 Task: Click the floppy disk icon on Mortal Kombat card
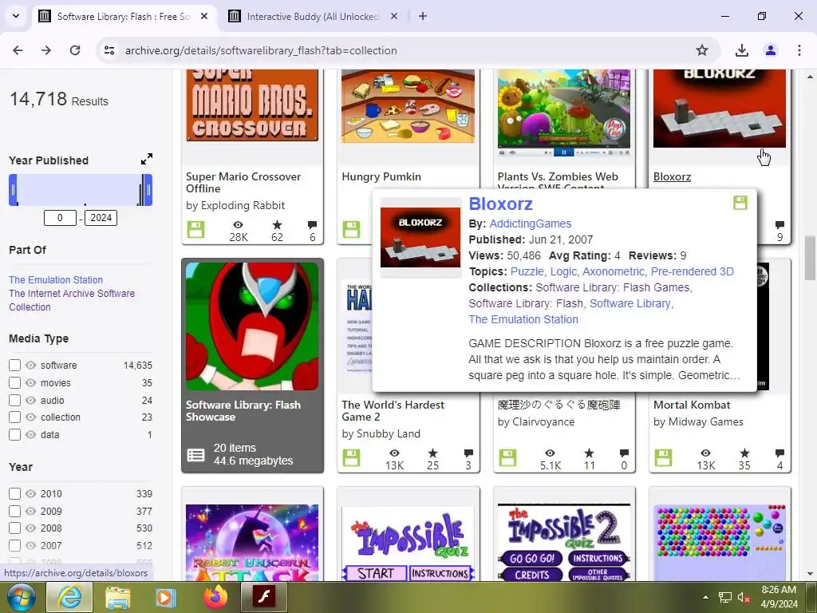coord(663,457)
